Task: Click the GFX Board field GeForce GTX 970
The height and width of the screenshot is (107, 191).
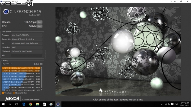Action: point(27,51)
